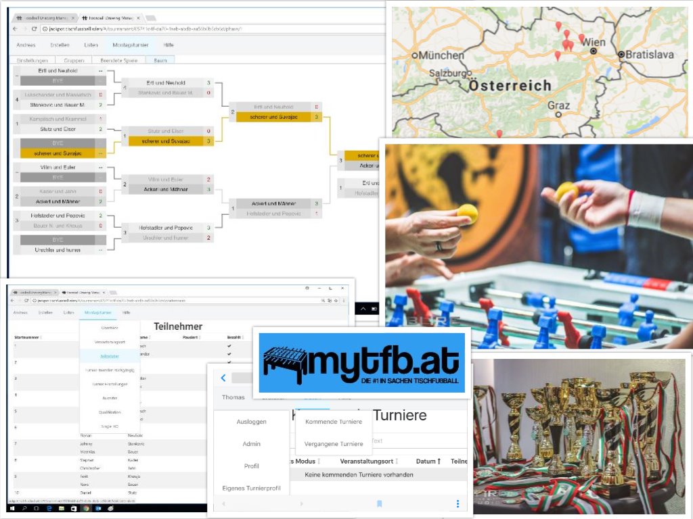
Task: Open Chrome menu dots in Teilnehmer browser
Action: click(343, 301)
